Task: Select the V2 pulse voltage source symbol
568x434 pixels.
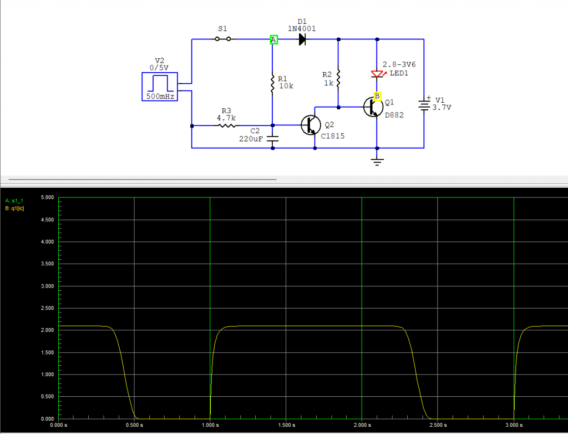Action: tap(160, 87)
